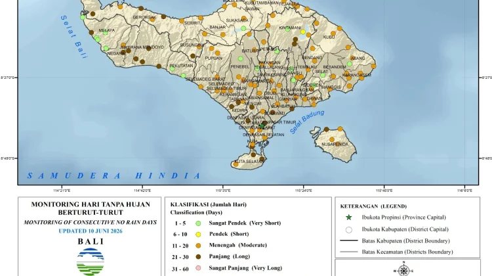Viewport: 492px width, 276px height.
Task: Click the 'NUSAPENIDA' map label
Action: 335,145
